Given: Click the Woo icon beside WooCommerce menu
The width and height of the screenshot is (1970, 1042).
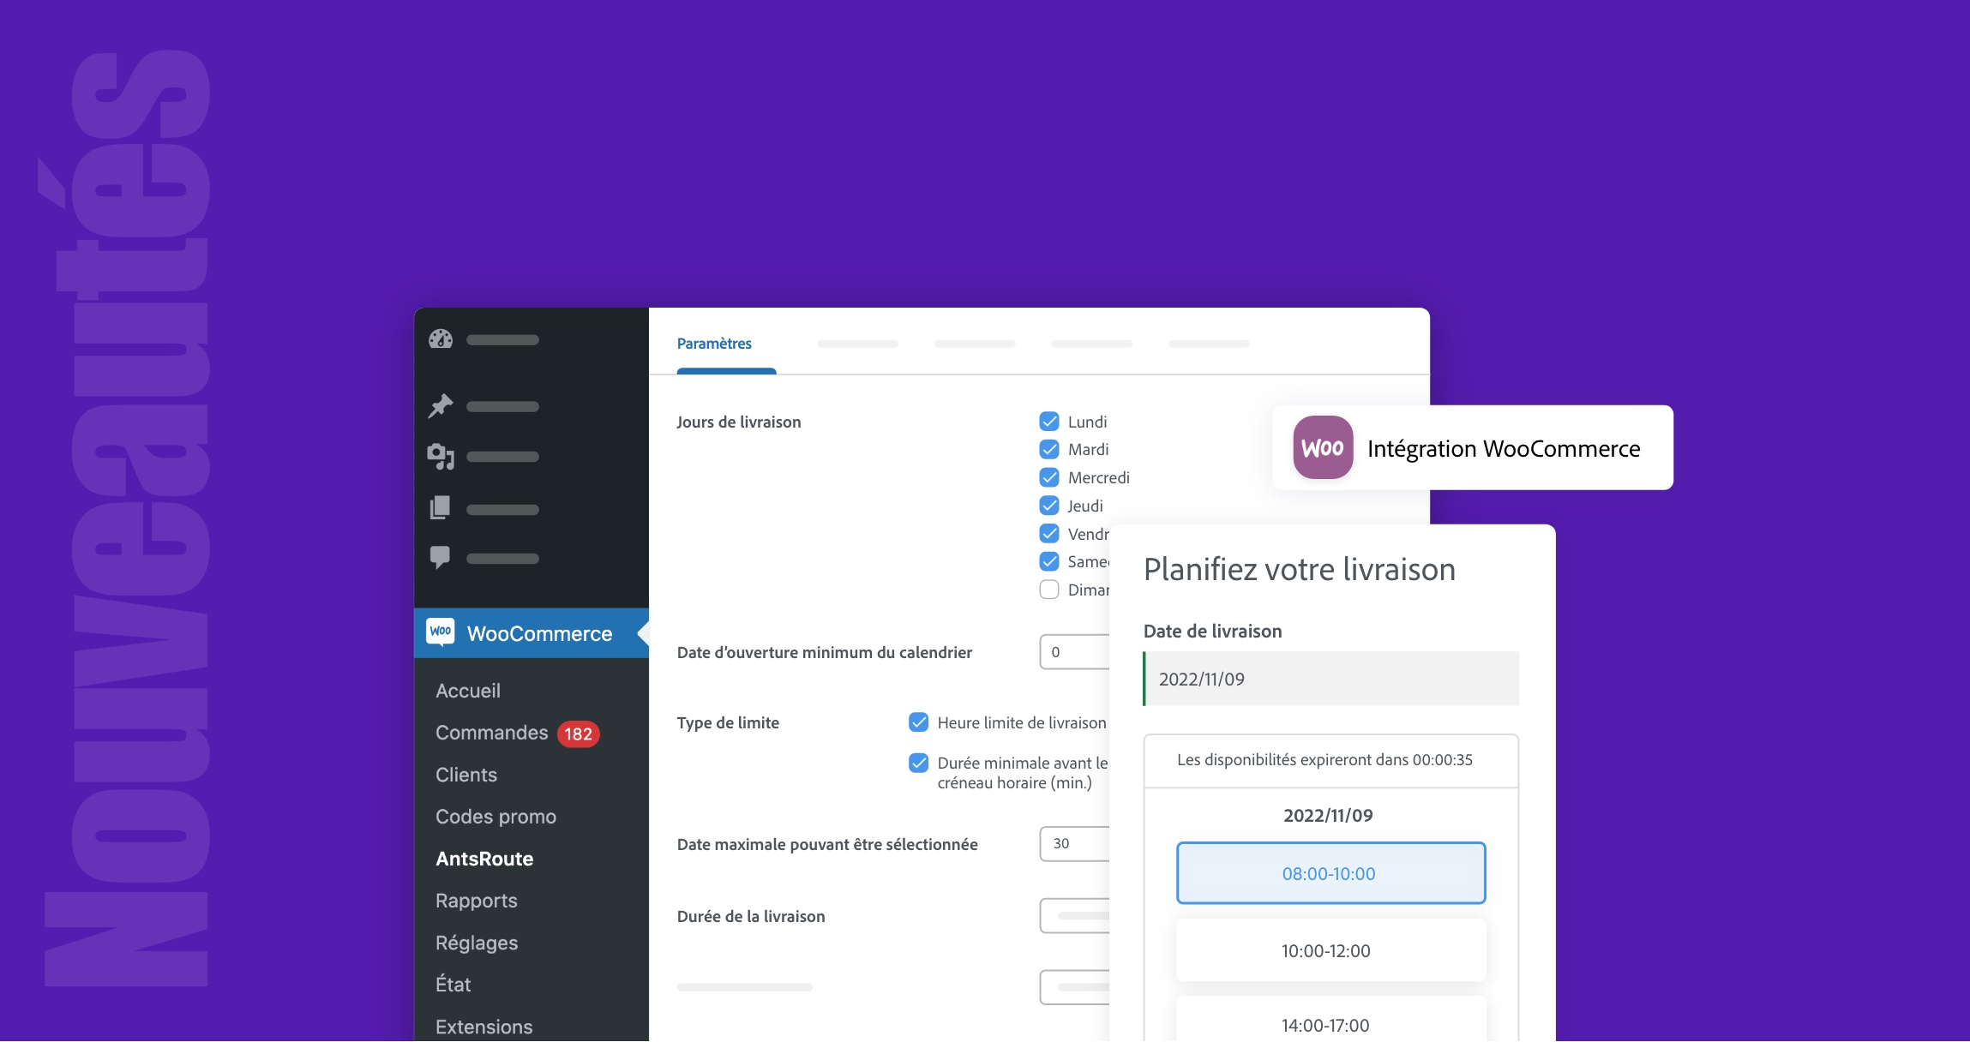Looking at the screenshot, I should click(441, 632).
